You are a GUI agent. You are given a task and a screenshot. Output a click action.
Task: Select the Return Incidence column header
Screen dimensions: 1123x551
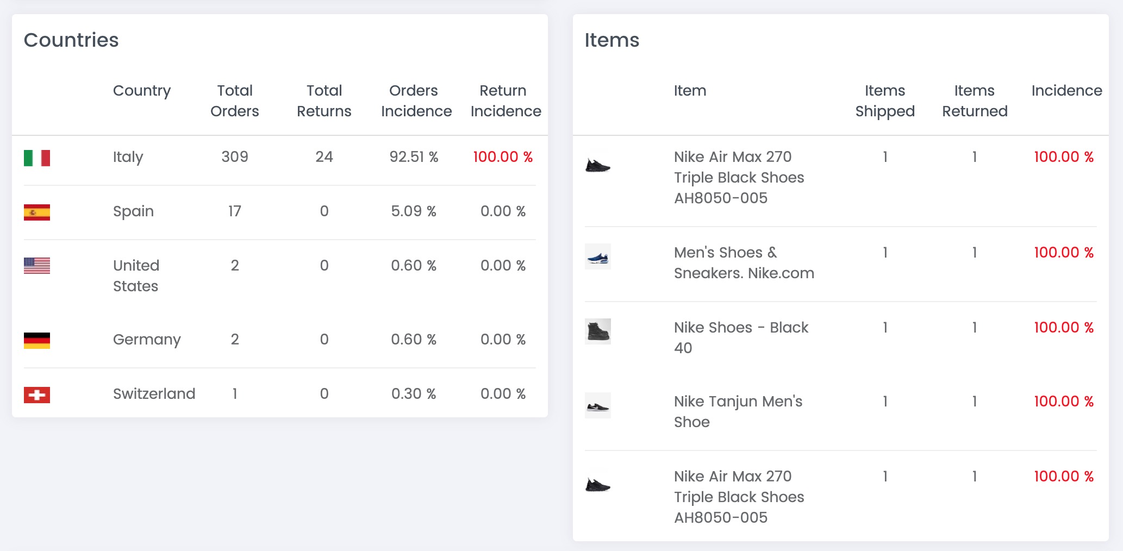click(x=506, y=101)
